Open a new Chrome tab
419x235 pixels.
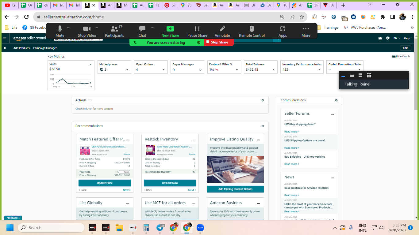343,5
